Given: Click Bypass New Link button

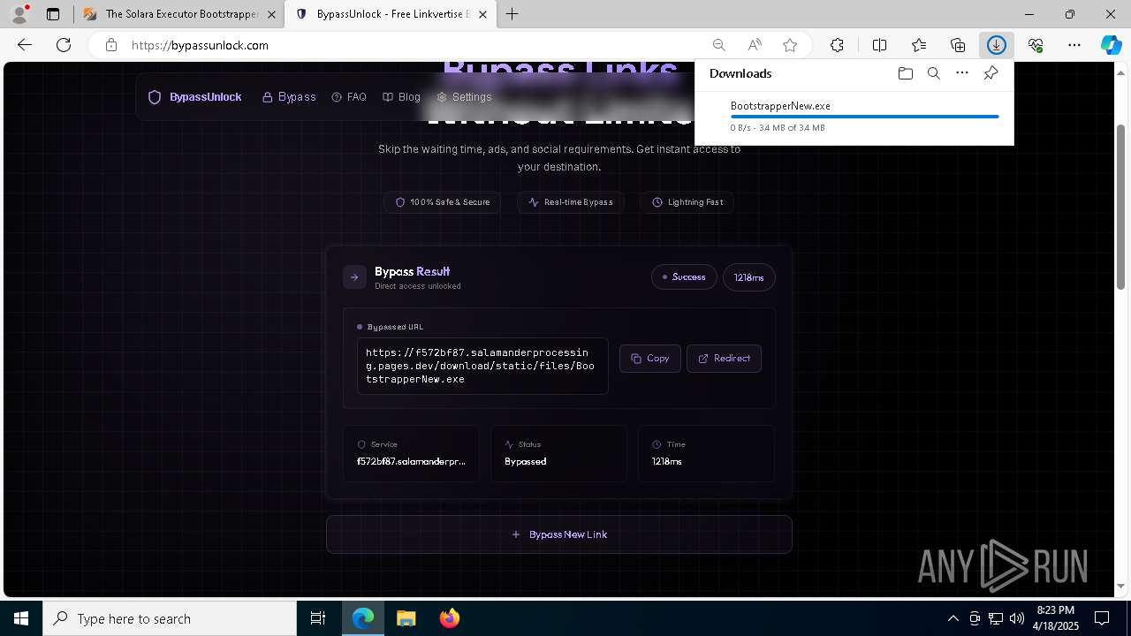Looking at the screenshot, I should pos(559,534).
